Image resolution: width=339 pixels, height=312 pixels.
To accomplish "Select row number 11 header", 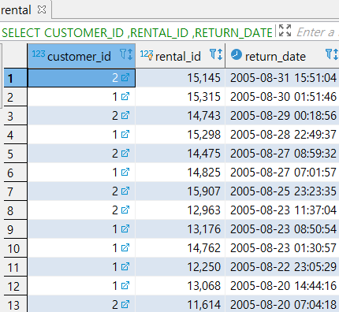I will point(15,267).
